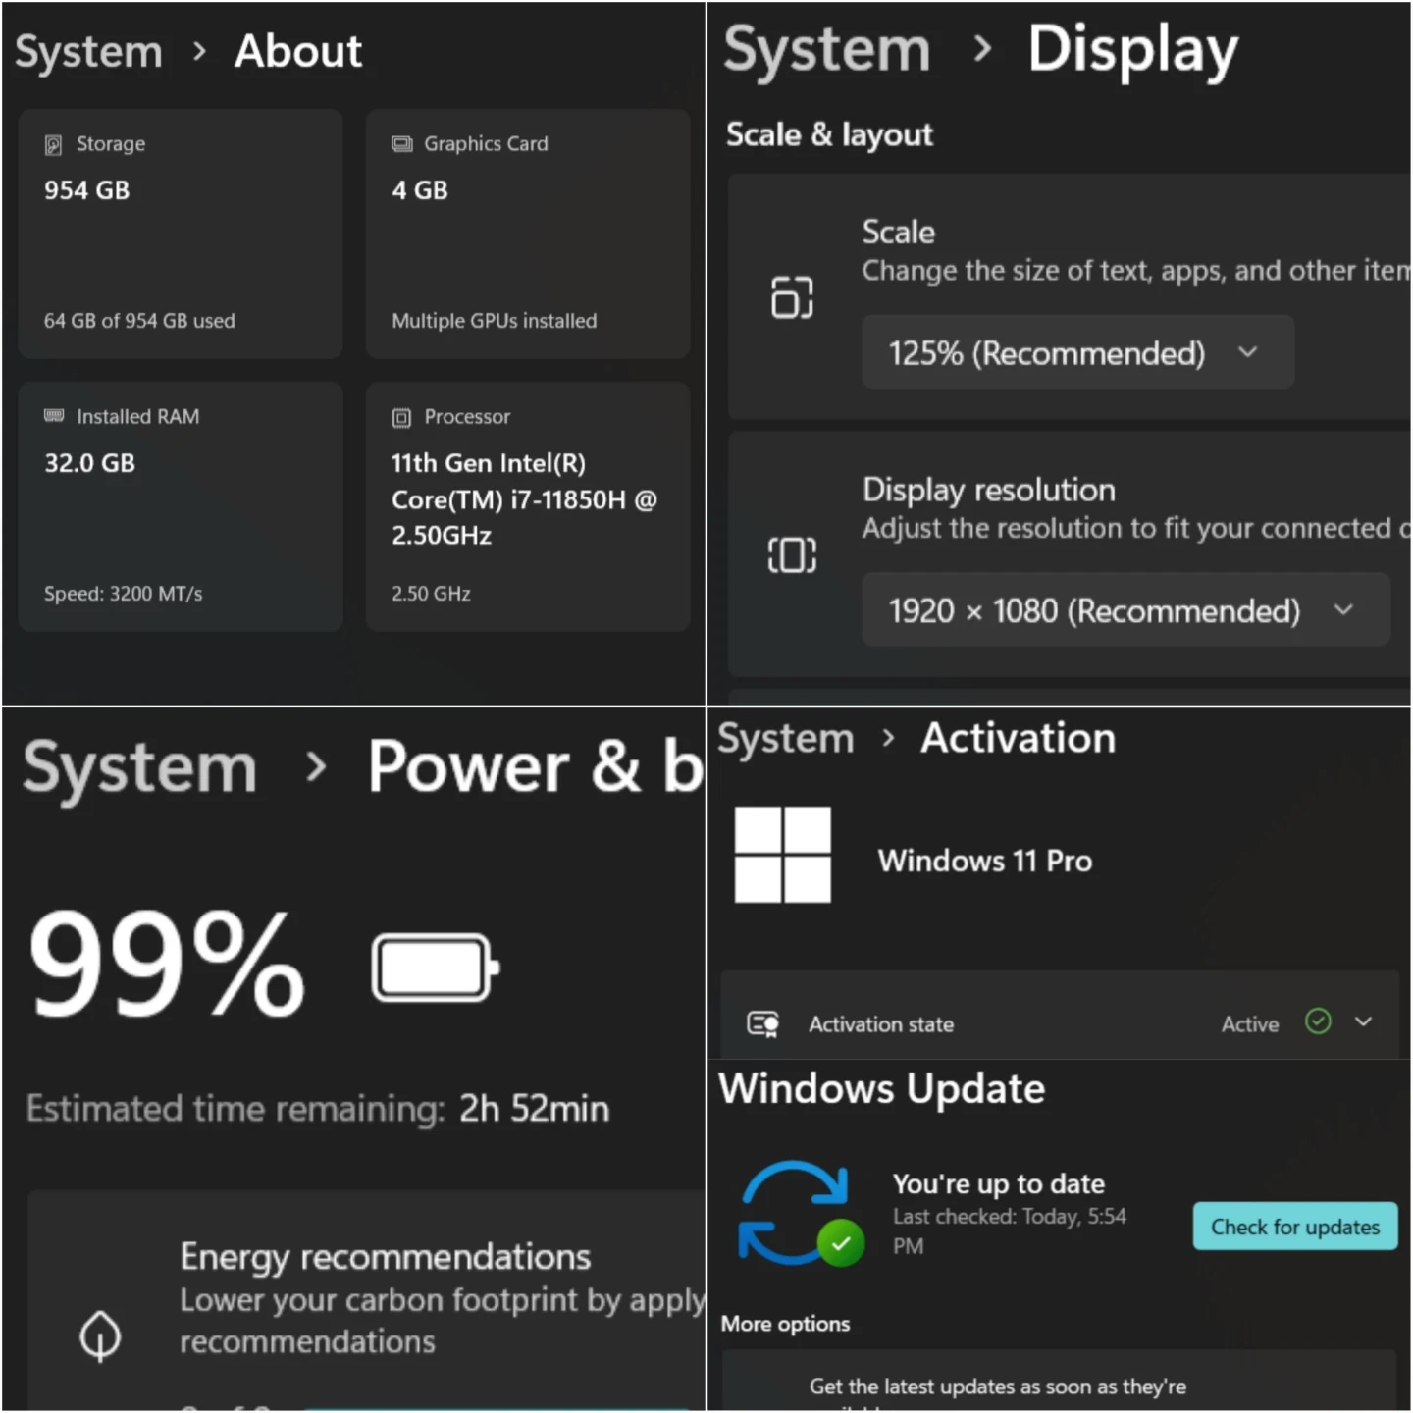The height and width of the screenshot is (1413, 1413).
Task: Click the Windows 11 Pro logo
Action: (x=782, y=855)
